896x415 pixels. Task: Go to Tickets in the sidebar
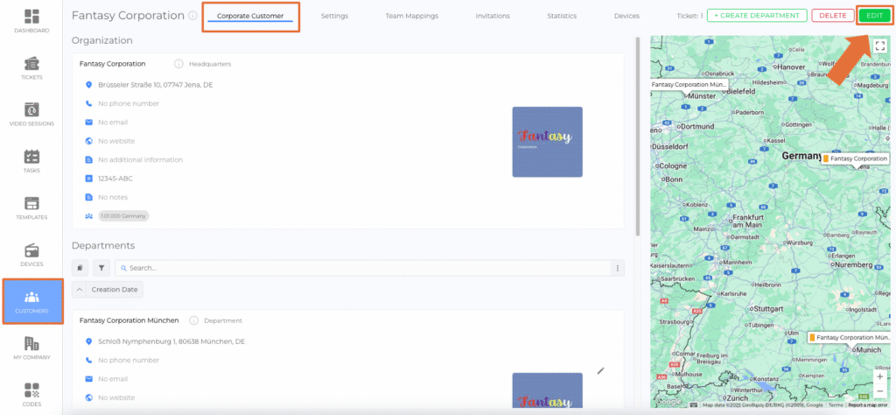(x=31, y=68)
